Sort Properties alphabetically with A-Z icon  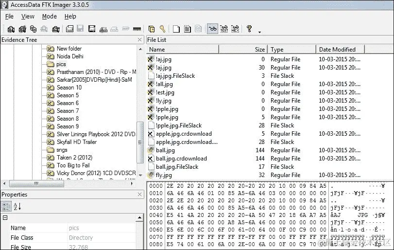pyautogui.click(x=17, y=207)
